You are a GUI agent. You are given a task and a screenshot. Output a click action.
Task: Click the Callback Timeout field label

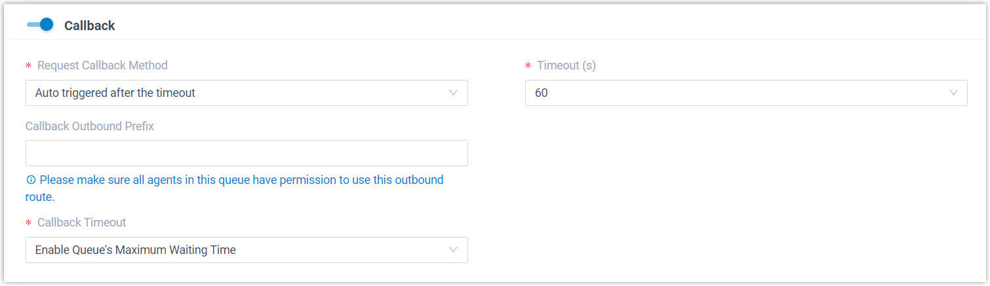82,223
